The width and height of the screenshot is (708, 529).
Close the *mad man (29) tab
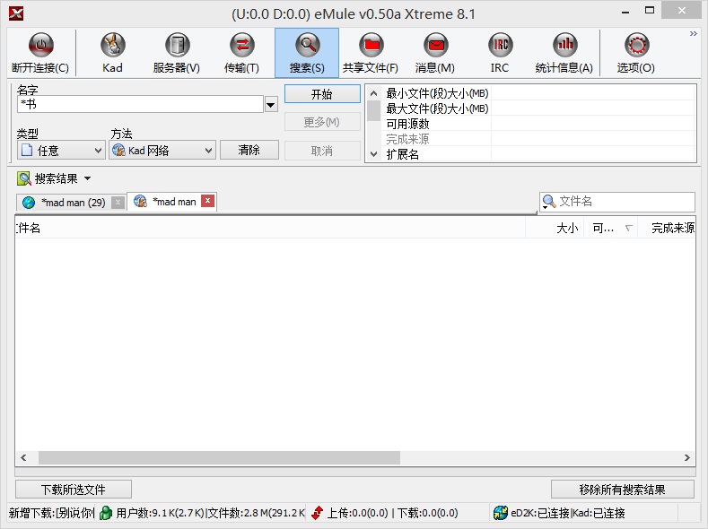pos(118,202)
